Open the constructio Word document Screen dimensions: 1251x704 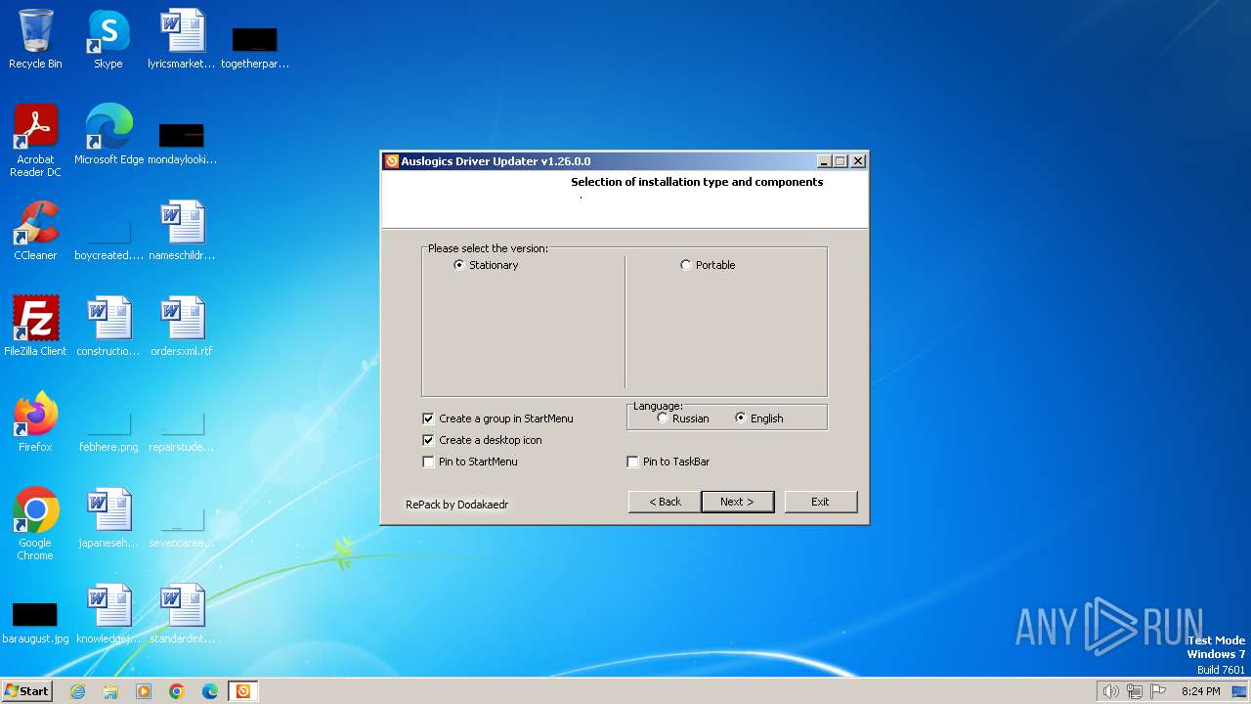pyautogui.click(x=108, y=327)
